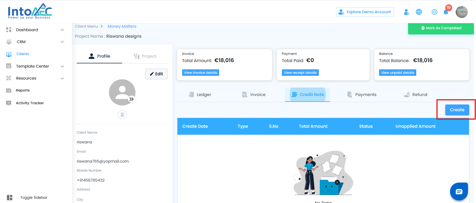The height and width of the screenshot is (203, 476).
Task: Click the Edit profile button
Action: pos(156,74)
